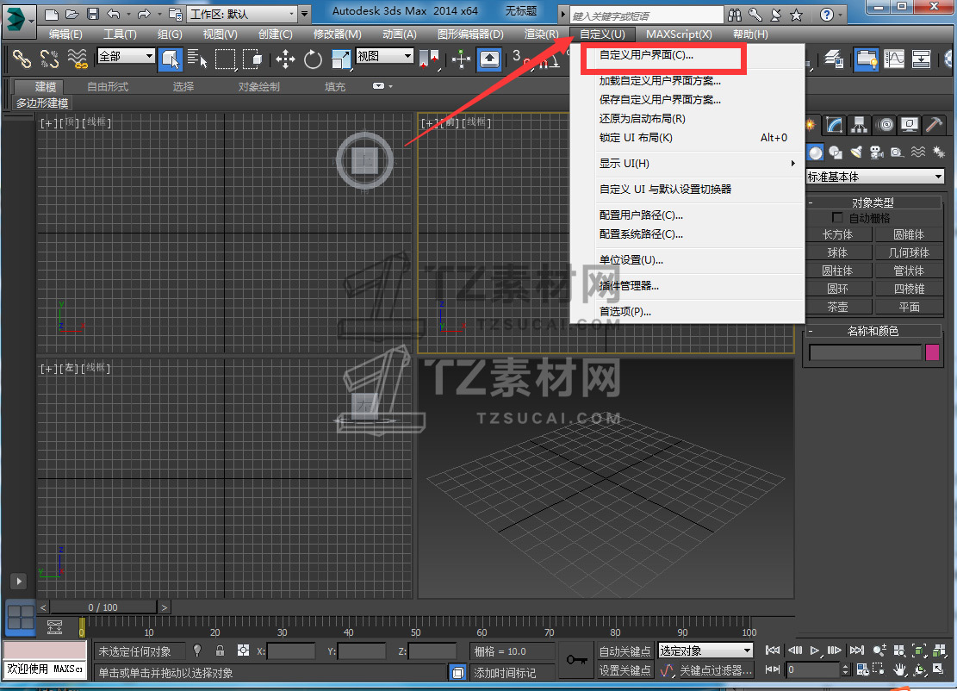Open the Curve Editor
The width and height of the screenshot is (957, 691).
(x=894, y=59)
